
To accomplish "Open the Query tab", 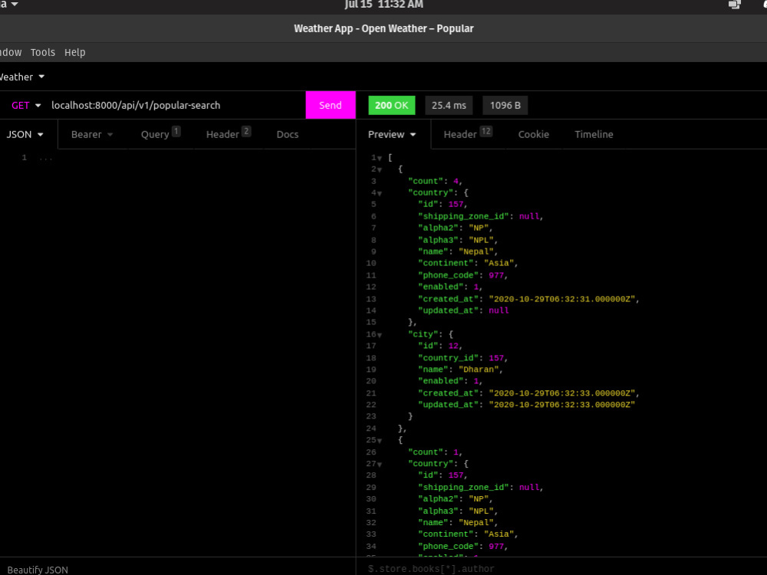I will 160,134.
